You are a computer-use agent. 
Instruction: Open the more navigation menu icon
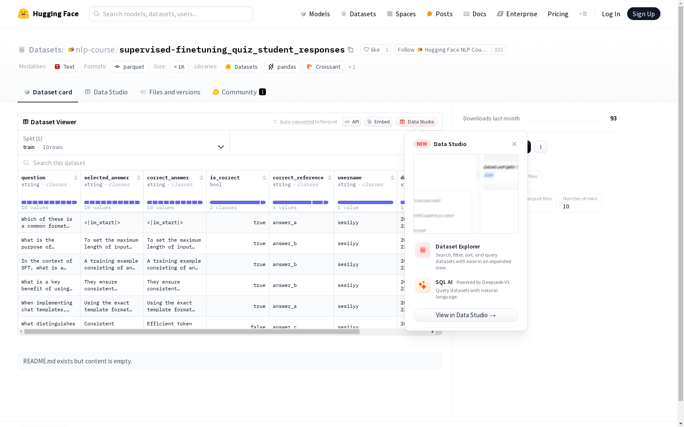tap(583, 14)
